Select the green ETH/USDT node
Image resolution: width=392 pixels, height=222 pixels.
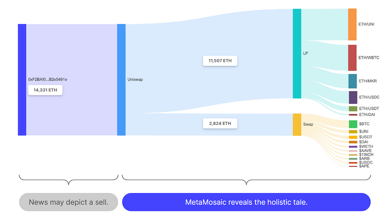coord(353,108)
